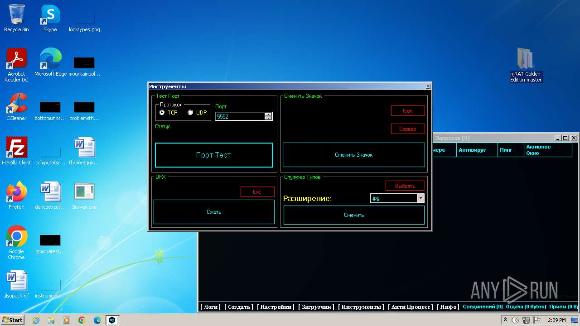The image size is (580, 326).
Task: Close the Инструменты dialog
Action: pos(428,86)
